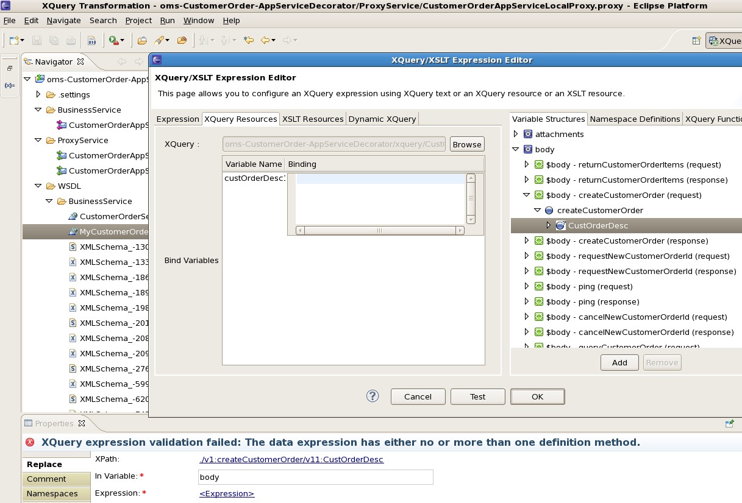742x503 pixels.
Task: Click the Cancel button
Action: click(418, 396)
